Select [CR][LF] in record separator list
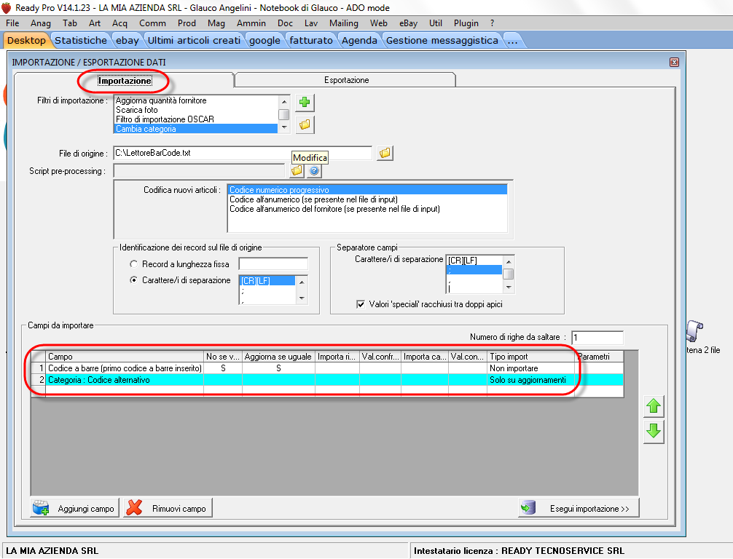The image size is (733, 559). click(267, 281)
